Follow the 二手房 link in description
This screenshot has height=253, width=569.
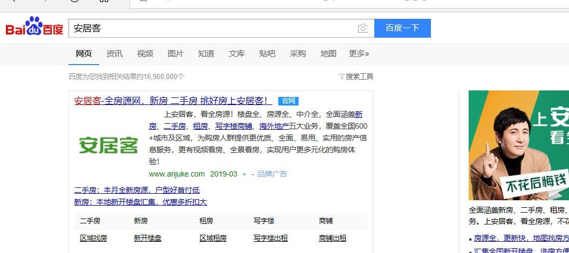[175, 127]
